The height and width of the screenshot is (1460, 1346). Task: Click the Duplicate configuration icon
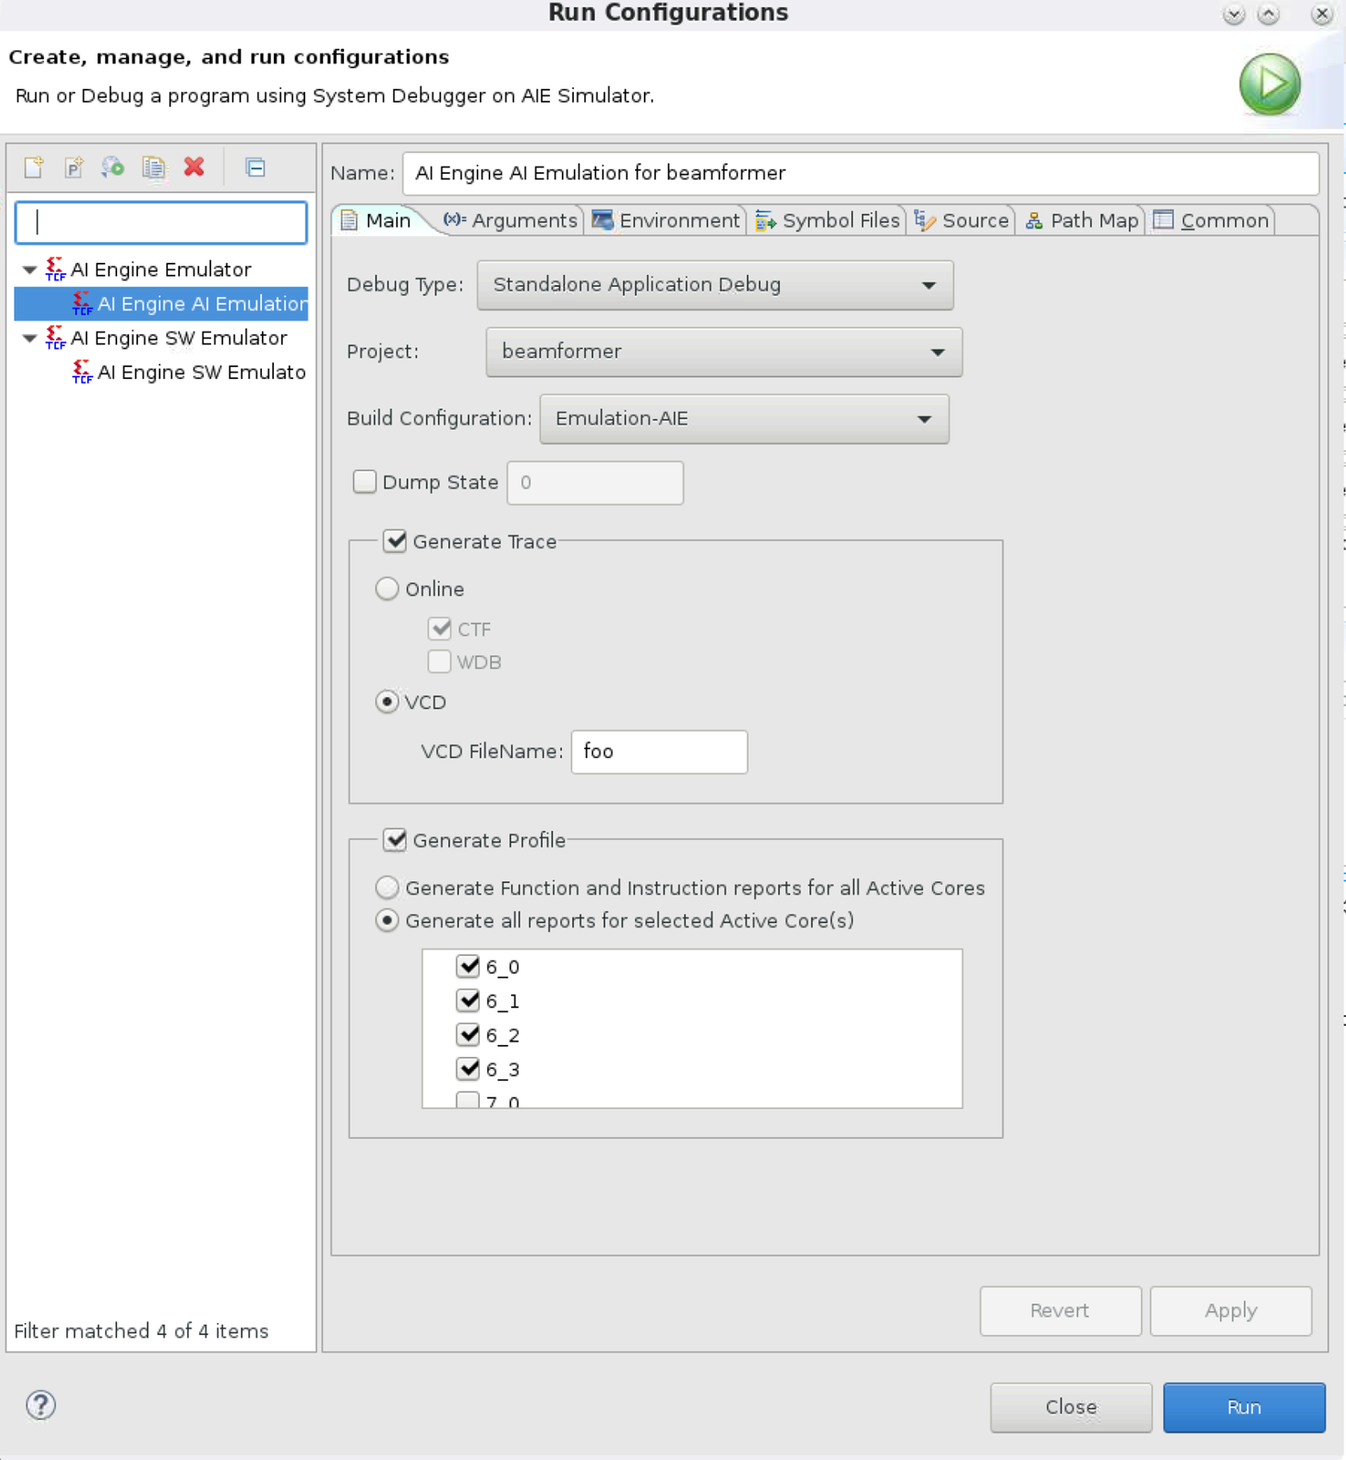pos(153,167)
